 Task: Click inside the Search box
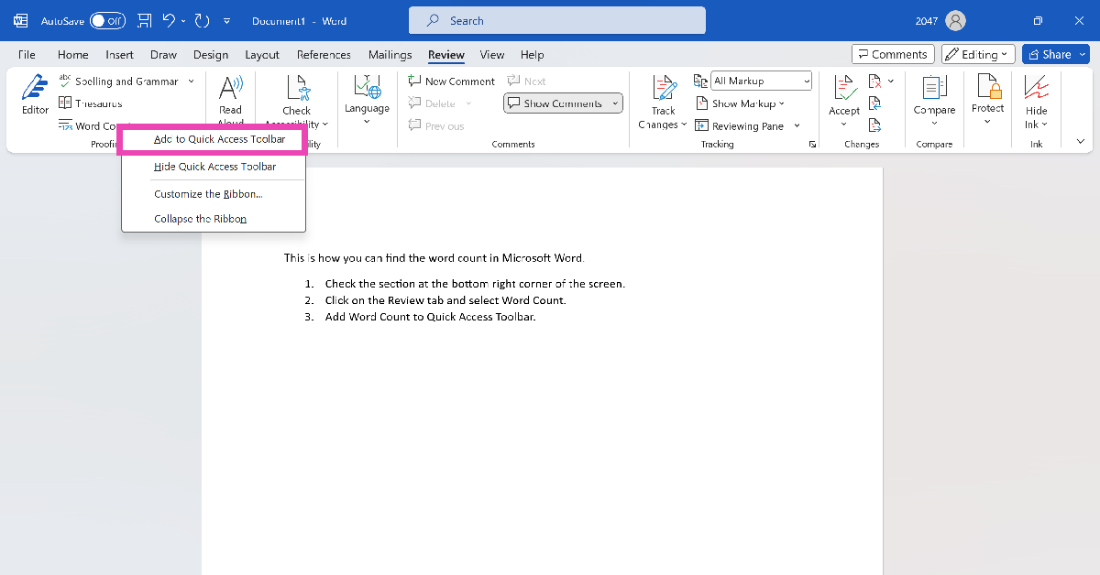[x=556, y=20]
